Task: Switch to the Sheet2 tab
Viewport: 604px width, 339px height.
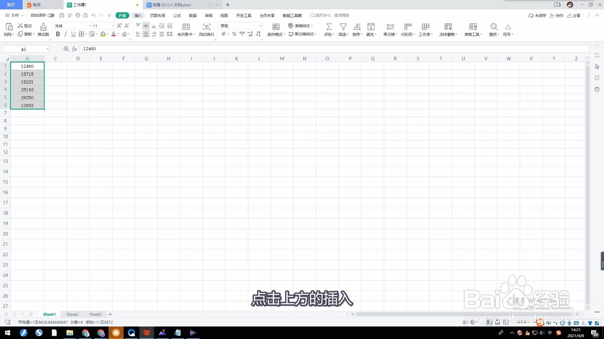Action: coord(72,315)
